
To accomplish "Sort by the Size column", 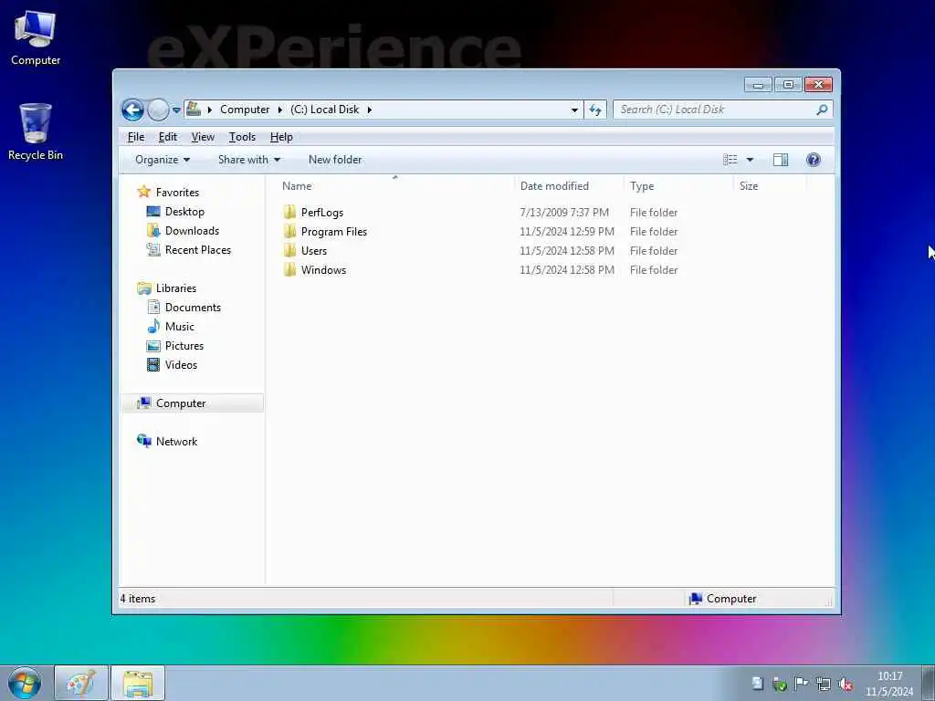I will pos(770,186).
